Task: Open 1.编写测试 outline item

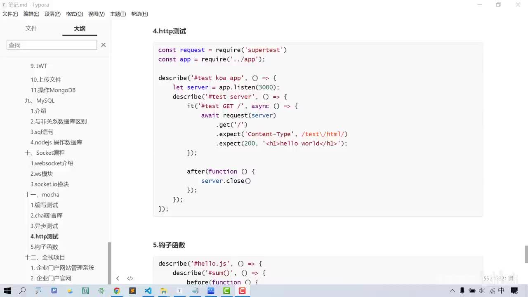Action: (44, 205)
